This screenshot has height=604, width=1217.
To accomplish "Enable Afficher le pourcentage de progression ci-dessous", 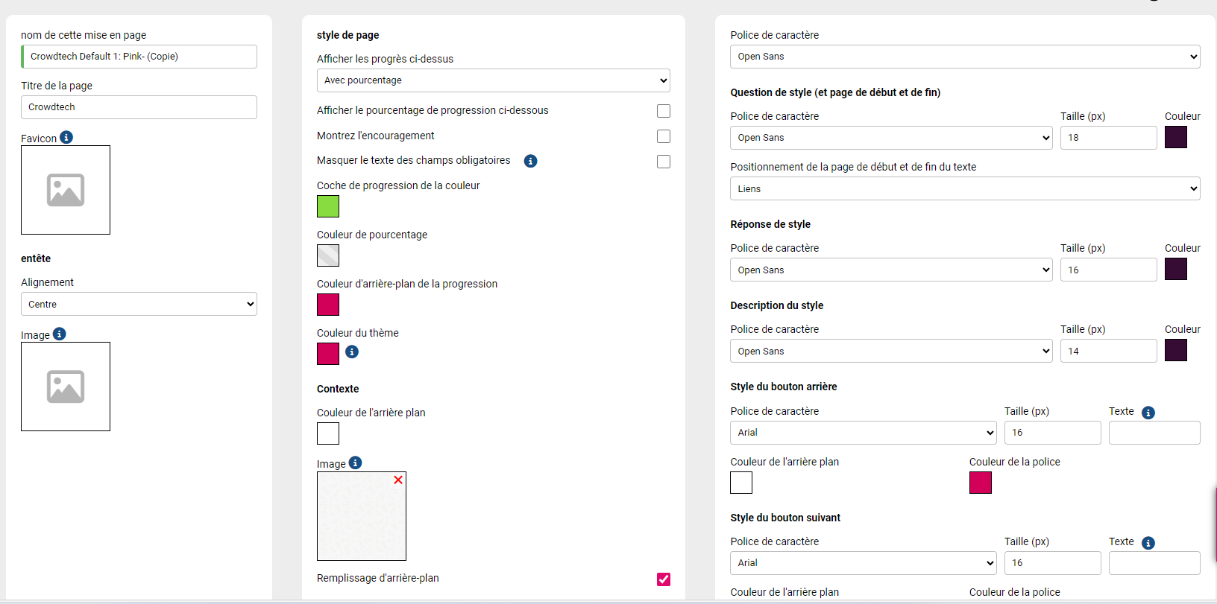I will tap(663, 111).
